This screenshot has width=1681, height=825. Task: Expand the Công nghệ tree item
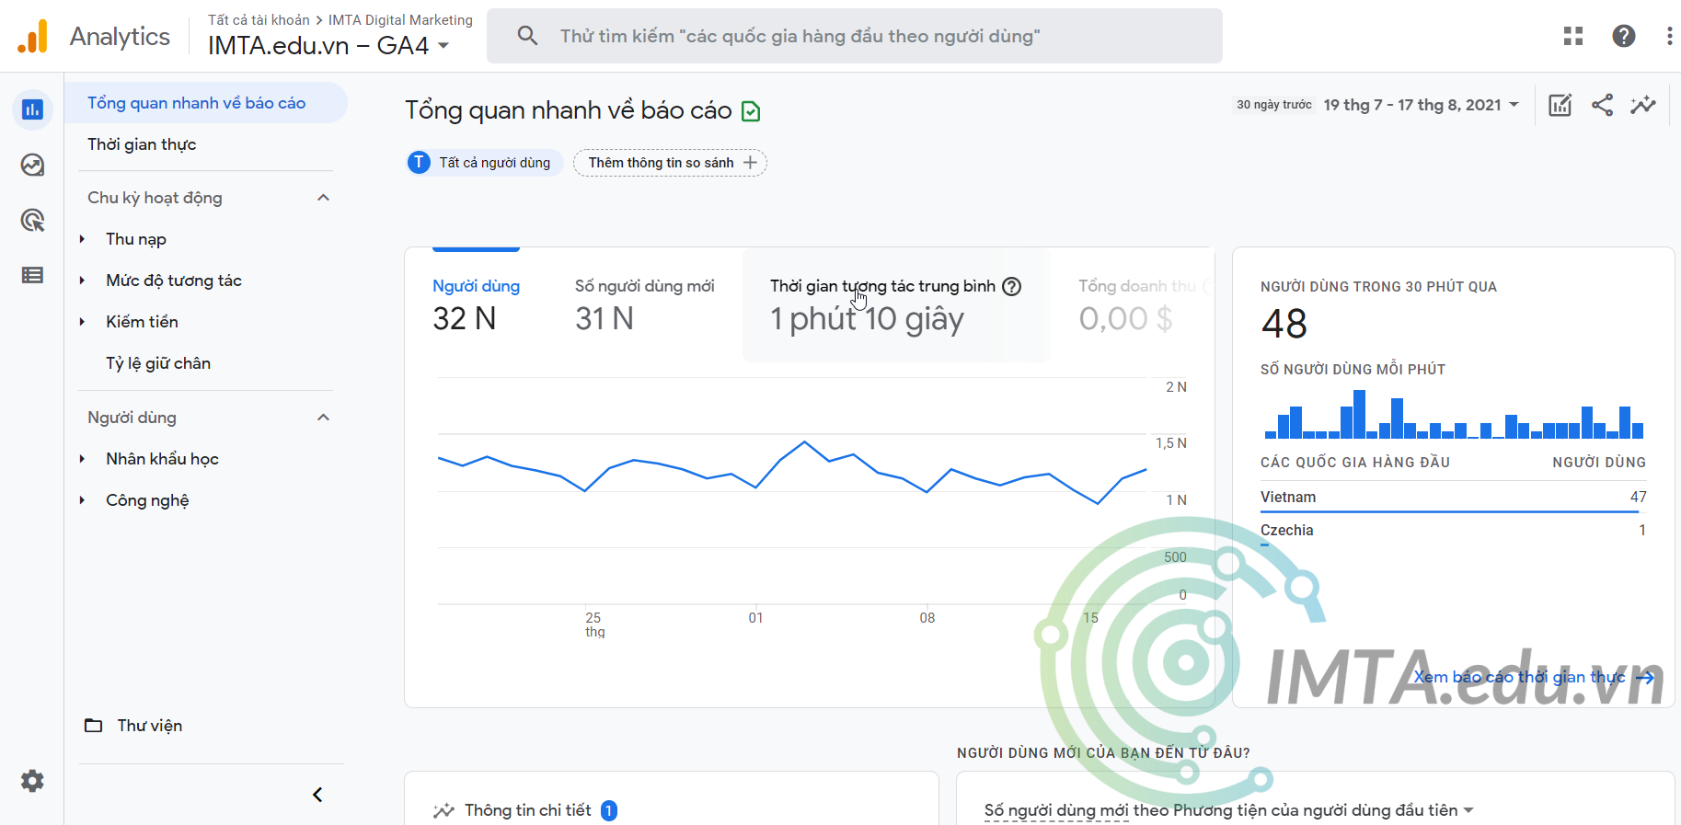82,500
